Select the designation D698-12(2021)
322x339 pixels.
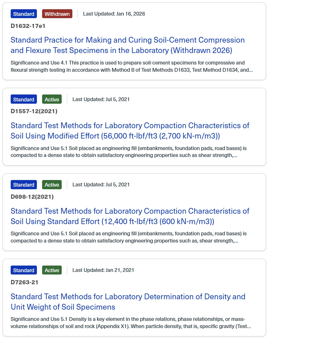tap(32, 197)
